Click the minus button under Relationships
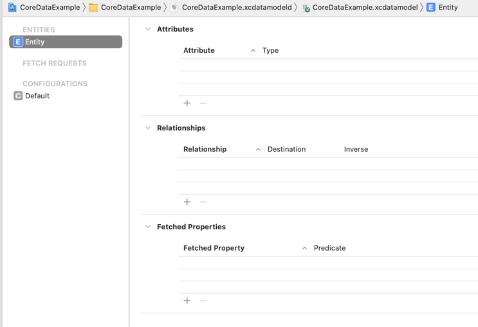 [203, 202]
